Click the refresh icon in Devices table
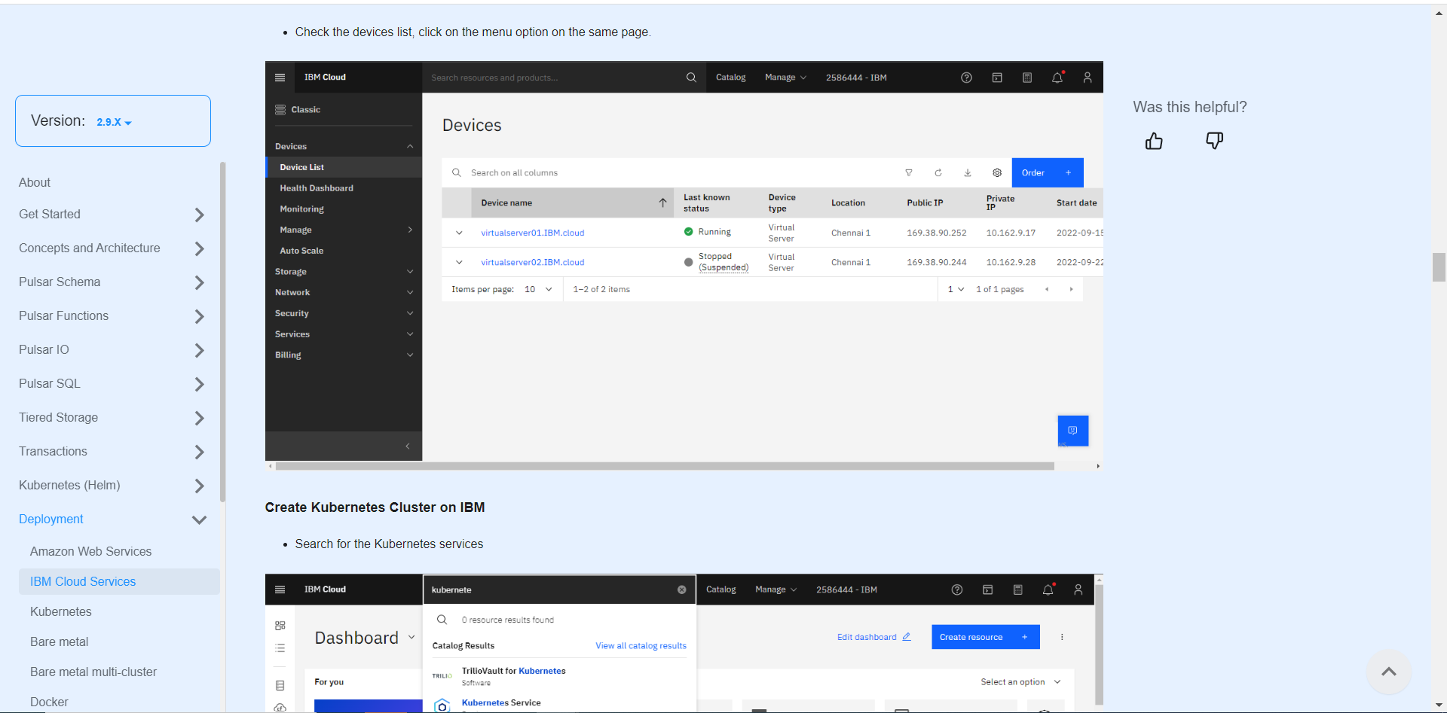 point(938,172)
